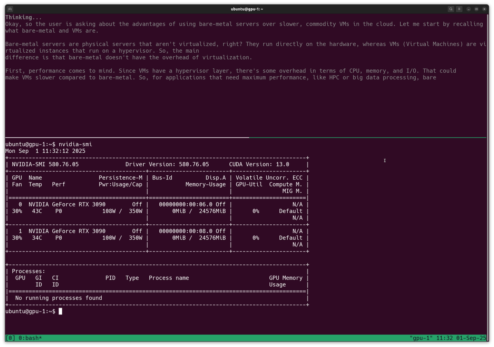This screenshot has height=347, width=494.
Task: Click the bottom shell prompt cursor
Action: [x=61, y=312]
